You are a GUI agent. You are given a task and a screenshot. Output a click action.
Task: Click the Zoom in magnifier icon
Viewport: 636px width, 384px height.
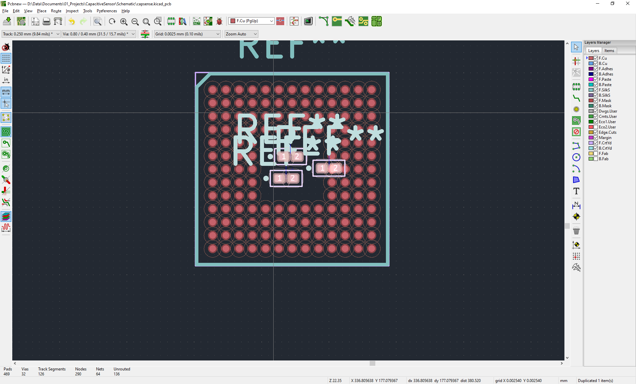pyautogui.click(x=124, y=22)
